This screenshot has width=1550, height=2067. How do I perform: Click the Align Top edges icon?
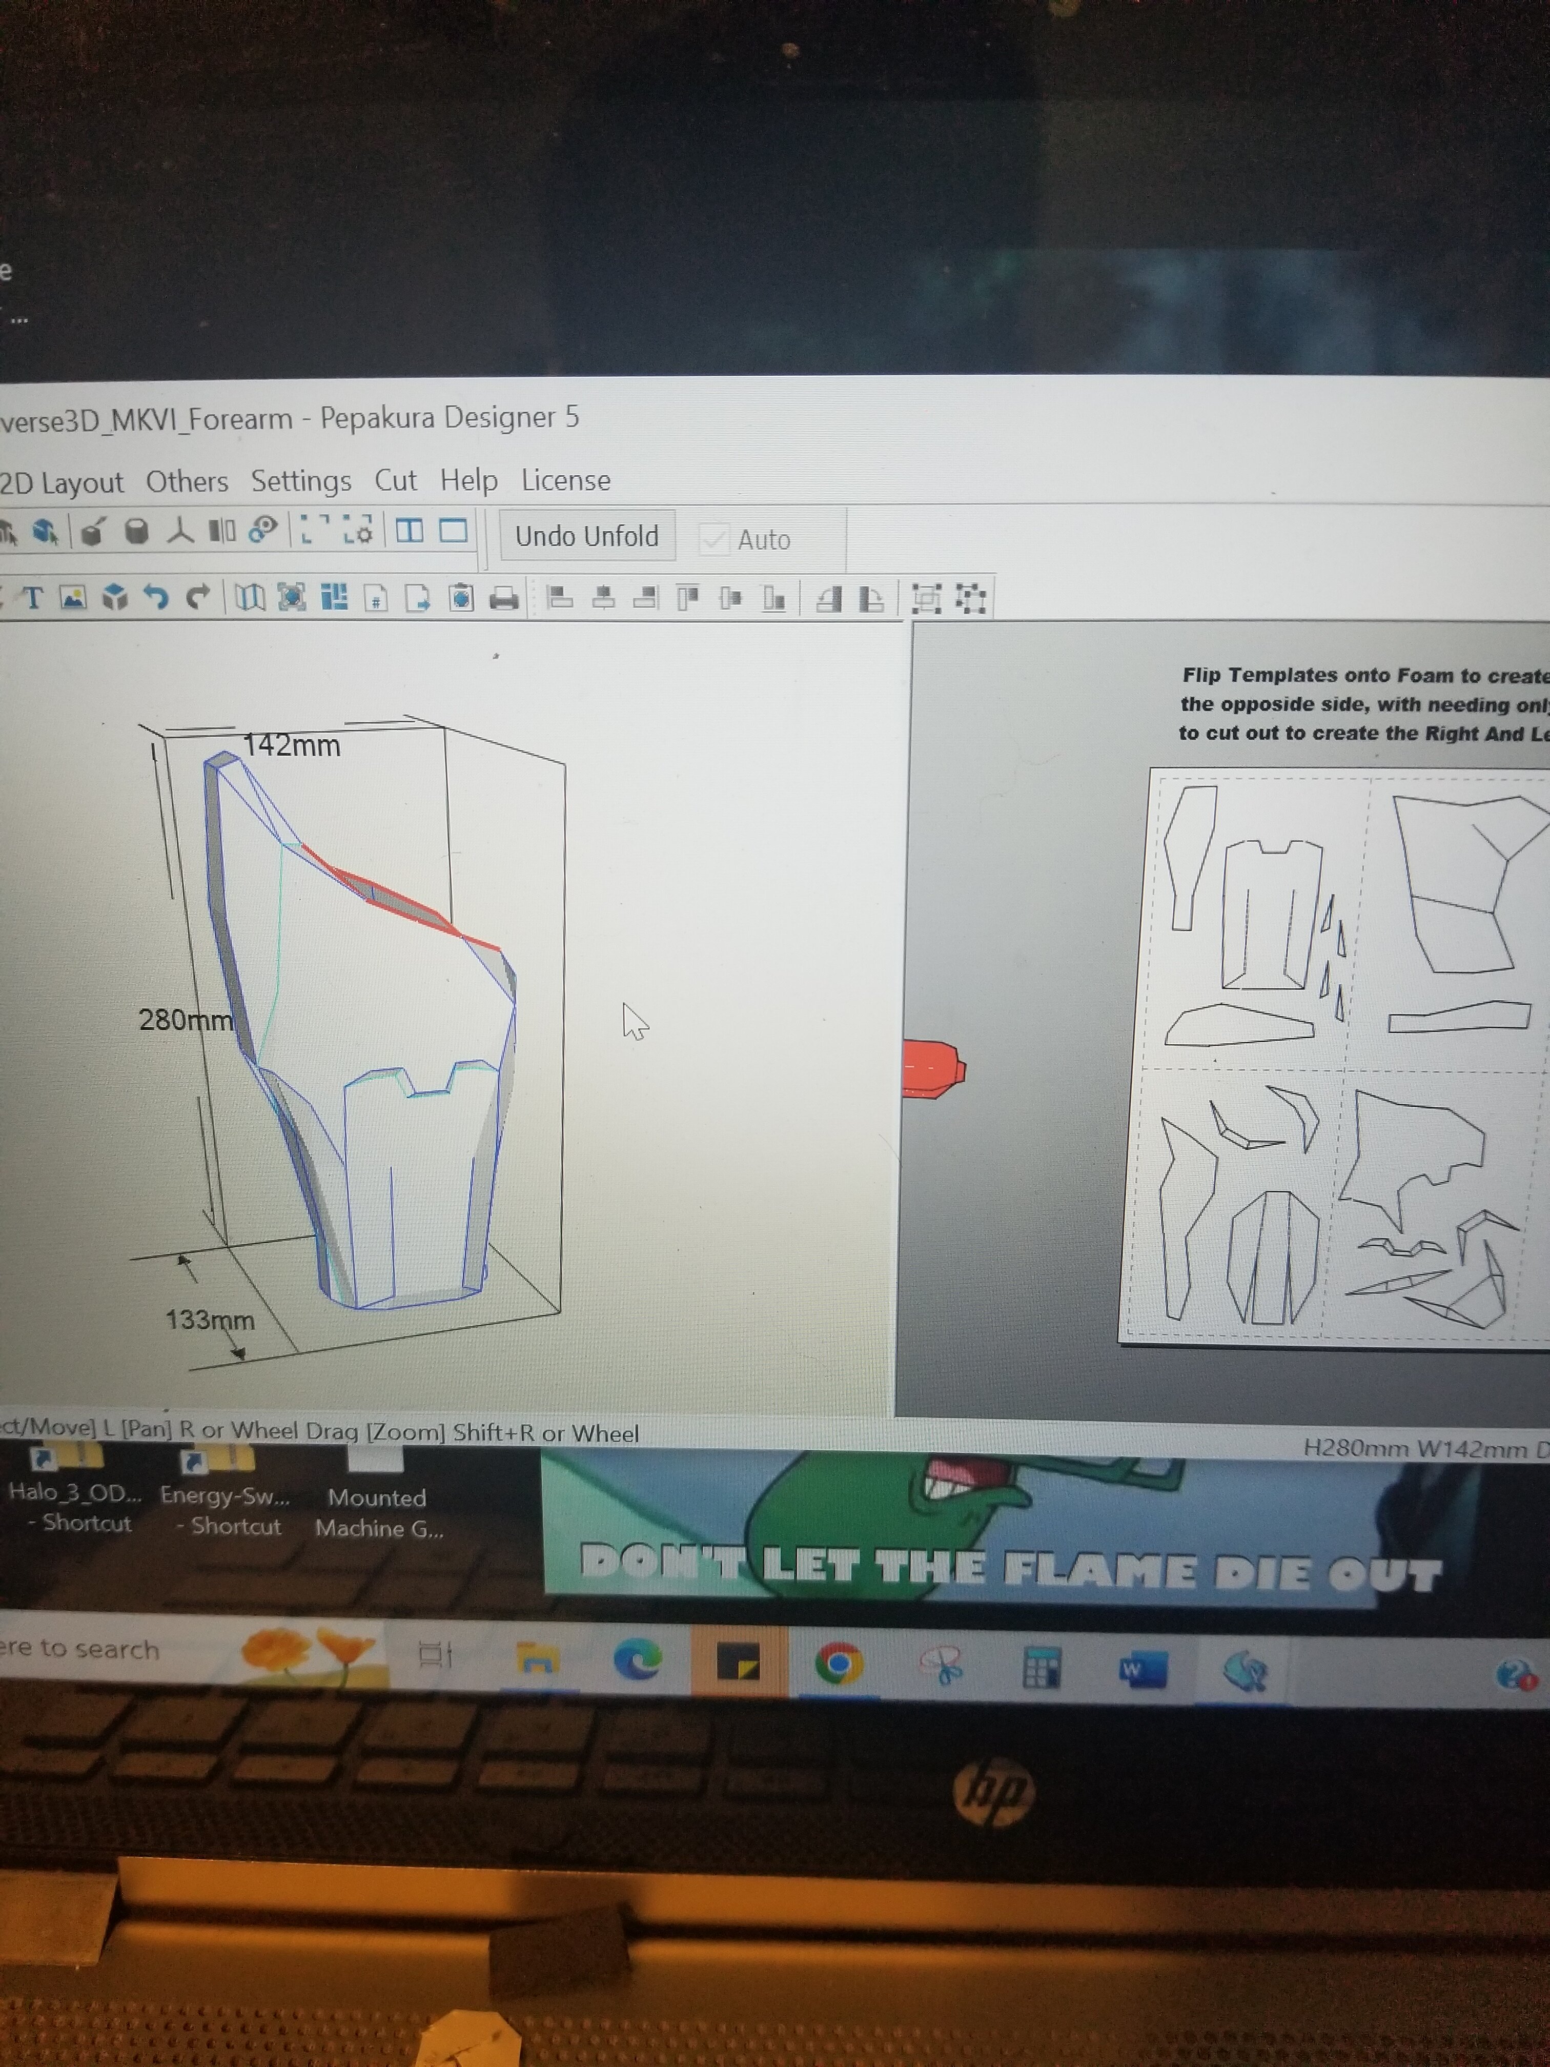[688, 597]
